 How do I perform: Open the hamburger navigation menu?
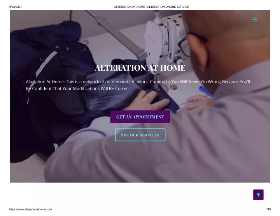tap(255, 19)
